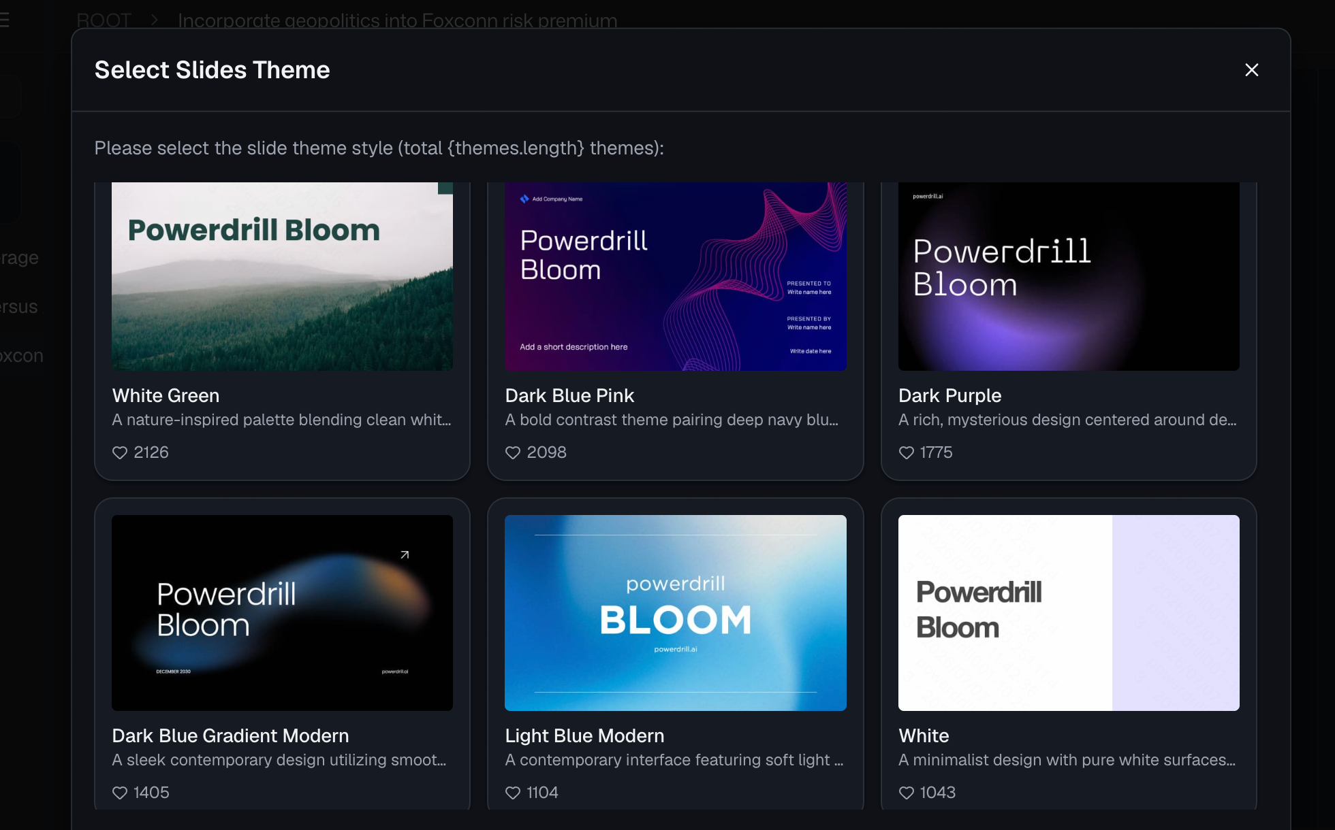Click the sleek contemporary design description
Viewport: 1335px width, 830px height.
(x=279, y=760)
